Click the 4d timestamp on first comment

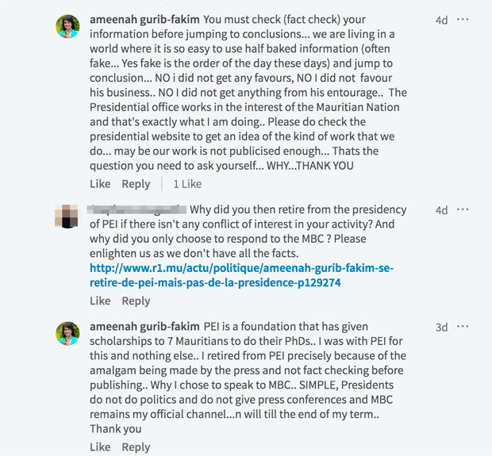coord(441,20)
